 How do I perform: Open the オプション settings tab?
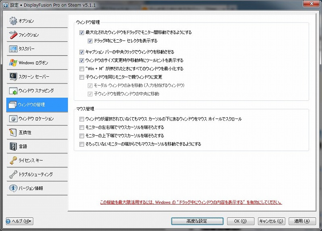(37, 21)
